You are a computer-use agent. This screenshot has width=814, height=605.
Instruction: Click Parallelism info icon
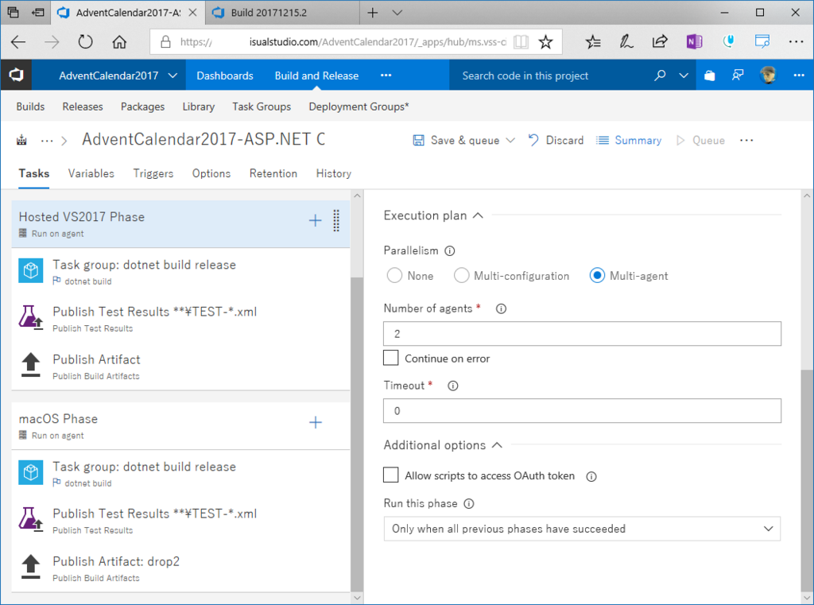pyautogui.click(x=450, y=251)
